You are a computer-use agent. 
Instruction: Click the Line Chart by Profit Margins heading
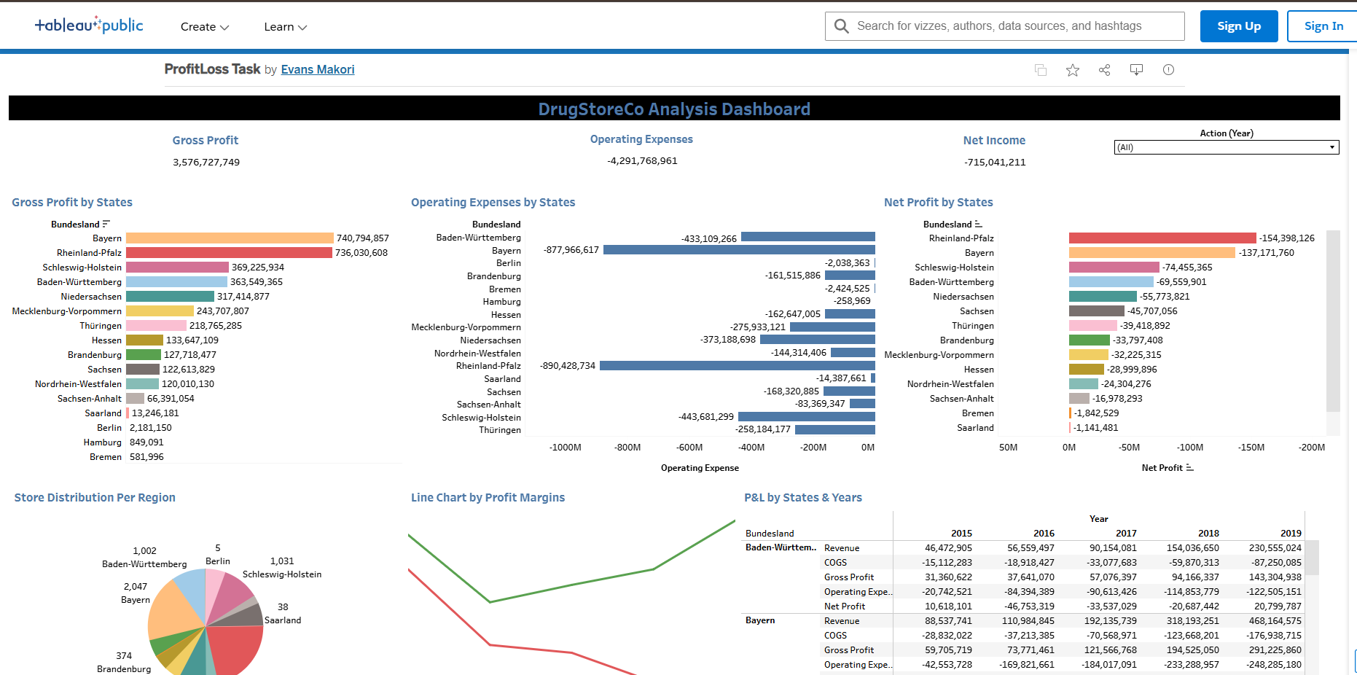(488, 498)
